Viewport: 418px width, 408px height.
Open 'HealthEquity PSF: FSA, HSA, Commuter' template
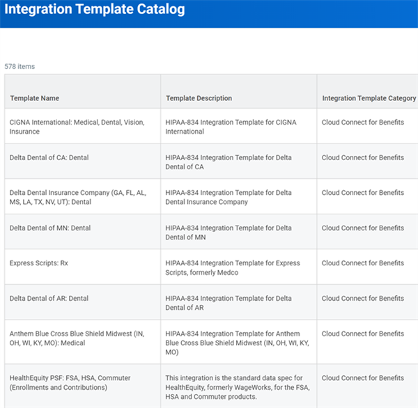click(70, 383)
